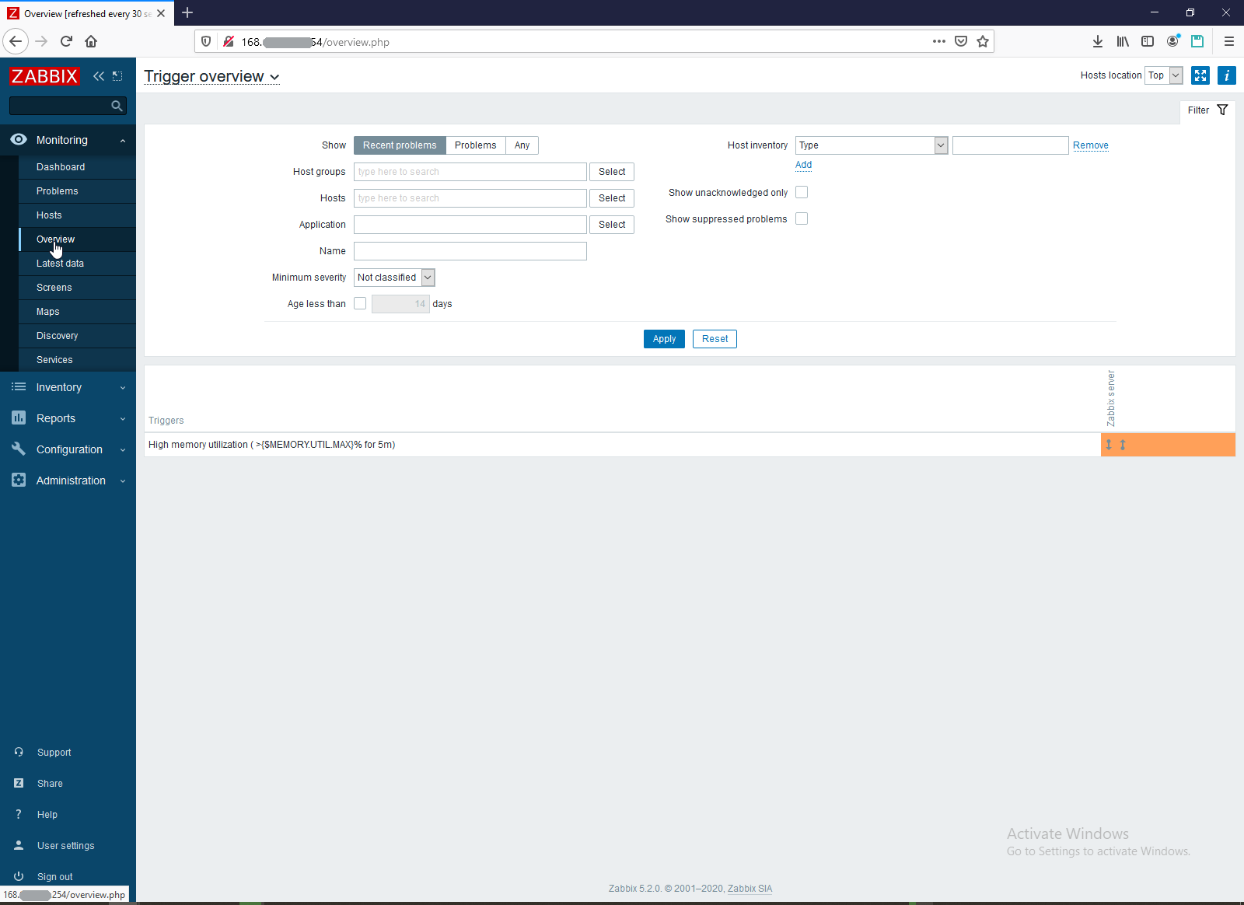The image size is (1244, 905).
Task: Open browser downloads panel
Action: (1098, 41)
